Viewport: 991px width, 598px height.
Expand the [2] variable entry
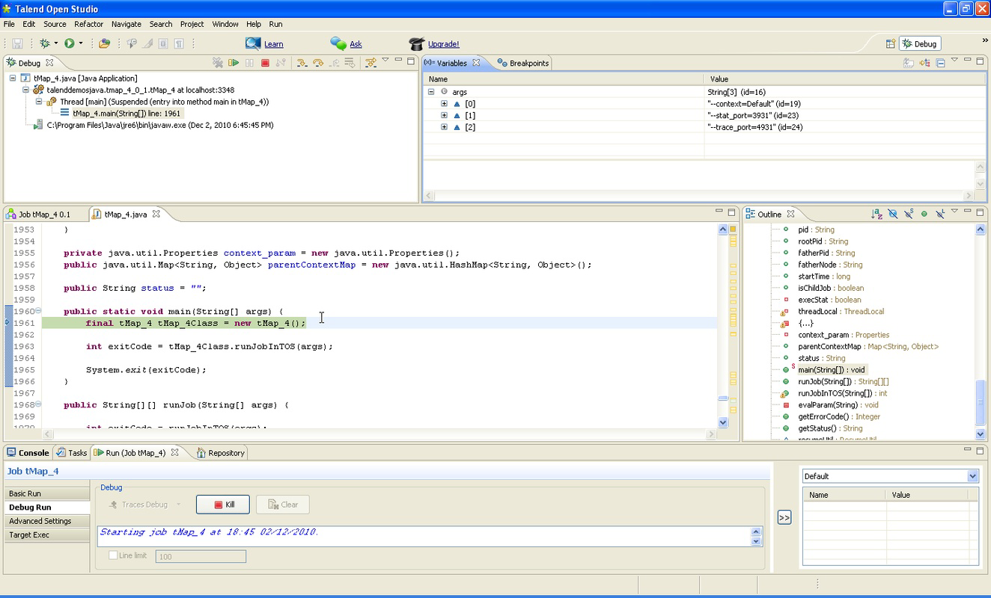pyautogui.click(x=444, y=127)
